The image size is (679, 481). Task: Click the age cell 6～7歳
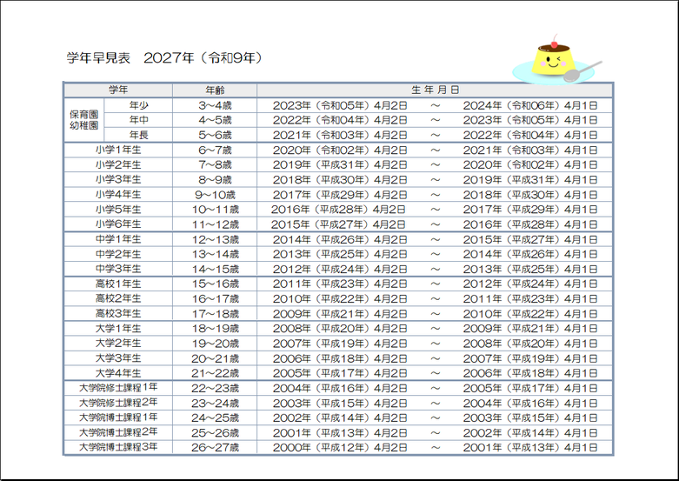point(215,150)
